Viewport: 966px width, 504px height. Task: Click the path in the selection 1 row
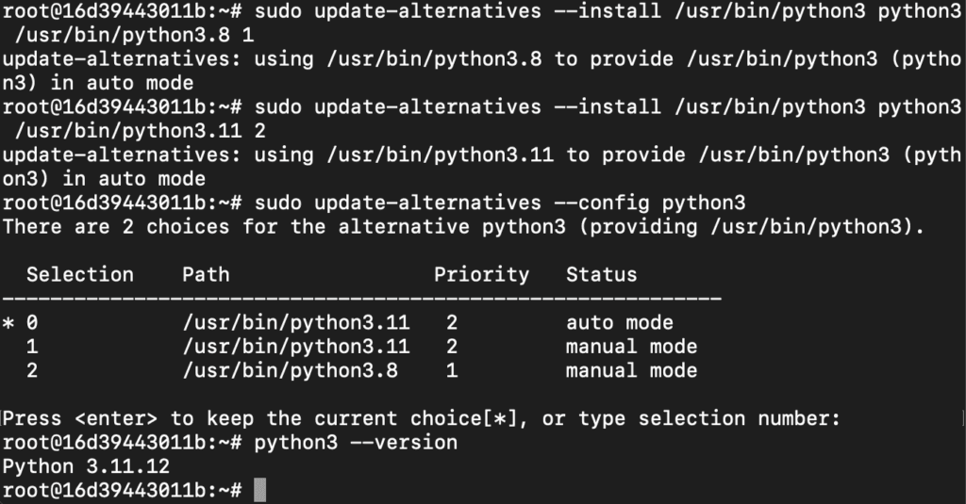tap(295, 347)
